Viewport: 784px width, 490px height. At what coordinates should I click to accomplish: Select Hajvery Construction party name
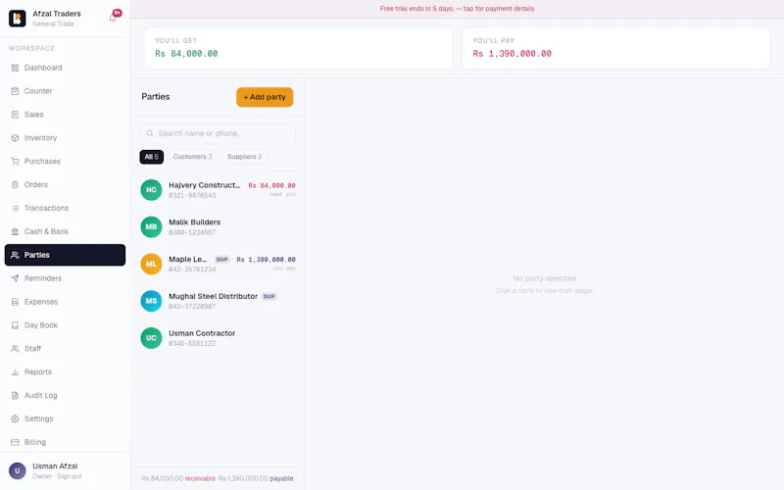[205, 185]
